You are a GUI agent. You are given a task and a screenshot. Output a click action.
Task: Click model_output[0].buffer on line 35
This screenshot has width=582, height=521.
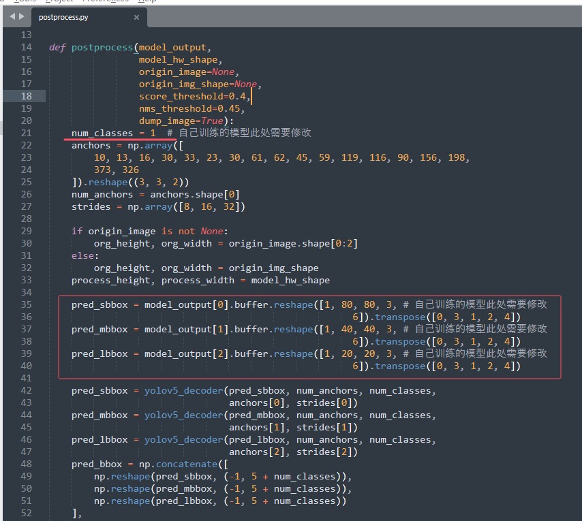coord(206,305)
